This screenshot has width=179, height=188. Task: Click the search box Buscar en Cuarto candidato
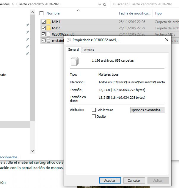coord(144,4)
